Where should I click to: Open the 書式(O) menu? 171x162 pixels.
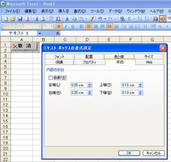(80, 11)
